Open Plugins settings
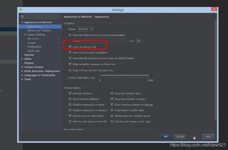 point(29,63)
